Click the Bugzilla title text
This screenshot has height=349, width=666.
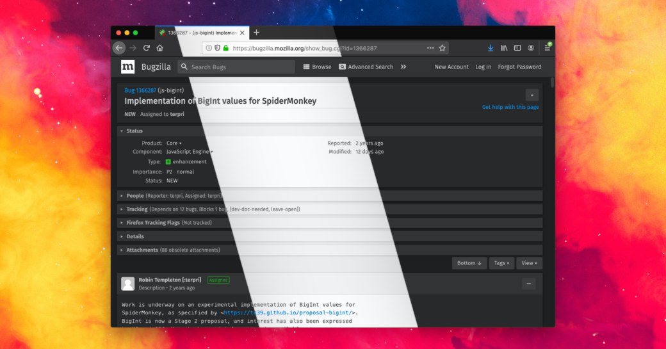coord(156,67)
